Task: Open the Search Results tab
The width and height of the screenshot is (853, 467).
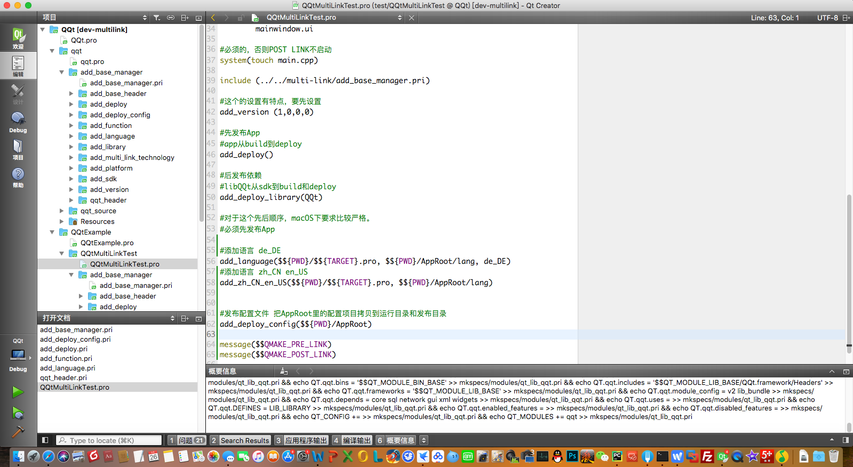Action: [240, 440]
